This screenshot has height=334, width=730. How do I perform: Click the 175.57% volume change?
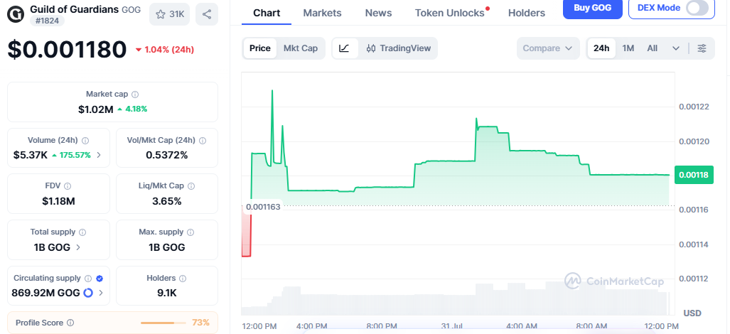[x=71, y=155]
